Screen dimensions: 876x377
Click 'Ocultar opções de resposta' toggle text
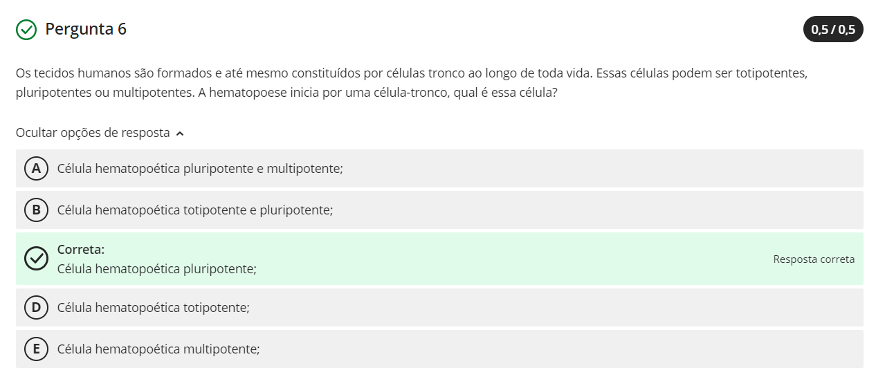click(93, 133)
